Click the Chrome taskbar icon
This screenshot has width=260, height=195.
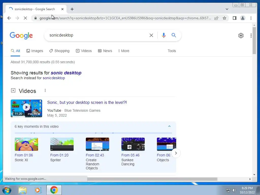[54, 190]
